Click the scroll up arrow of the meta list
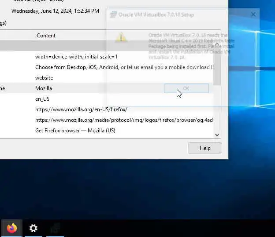 (x=217, y=44)
